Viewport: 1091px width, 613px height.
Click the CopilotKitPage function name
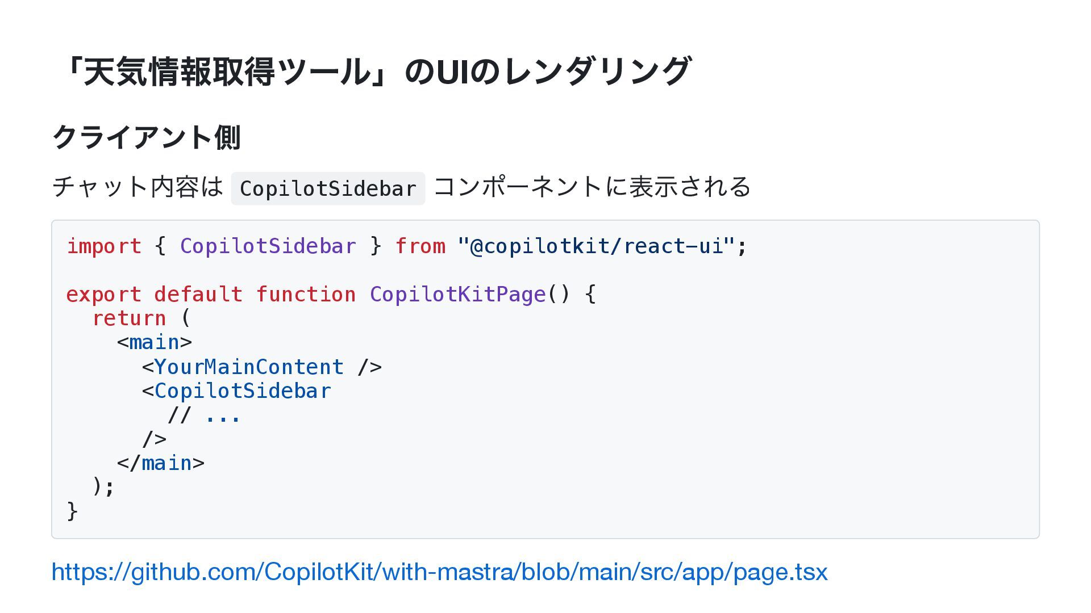[x=457, y=295]
